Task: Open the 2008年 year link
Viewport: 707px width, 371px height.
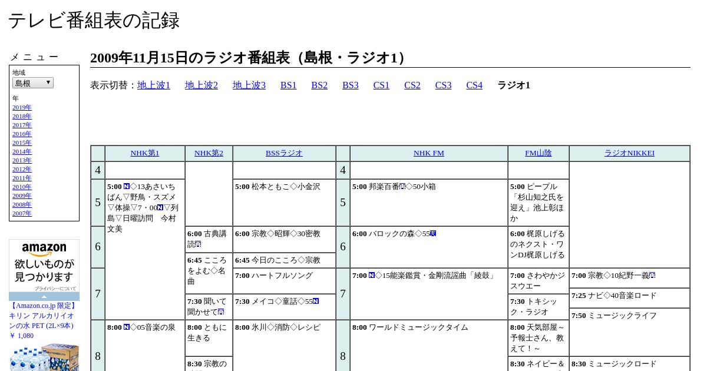Action: tap(22, 205)
